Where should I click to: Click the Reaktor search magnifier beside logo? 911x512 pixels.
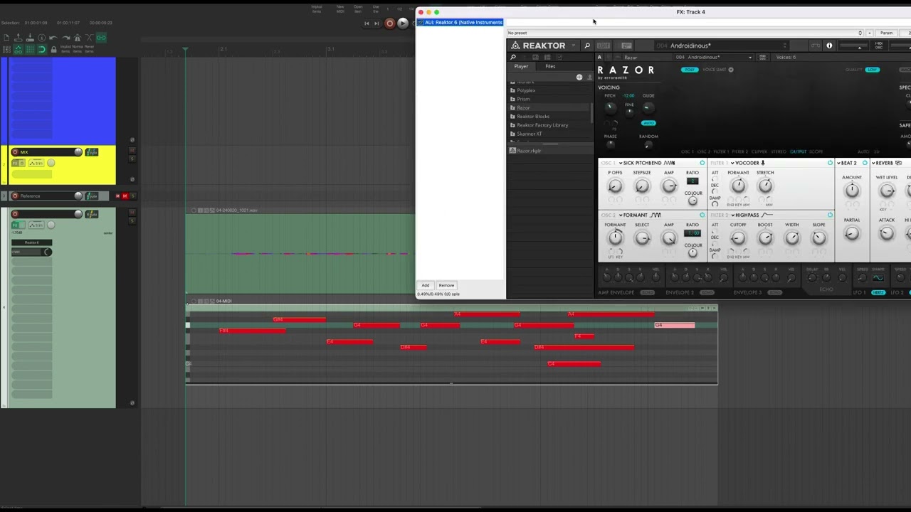(x=587, y=46)
